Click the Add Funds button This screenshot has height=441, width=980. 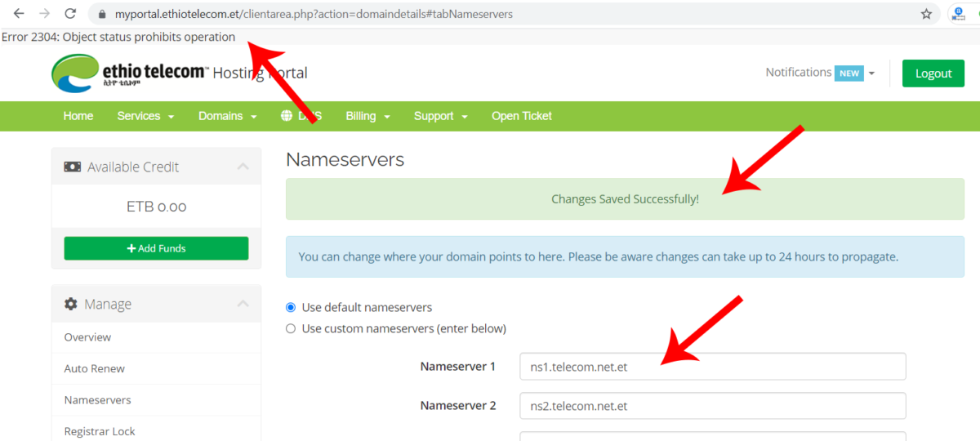click(x=156, y=248)
